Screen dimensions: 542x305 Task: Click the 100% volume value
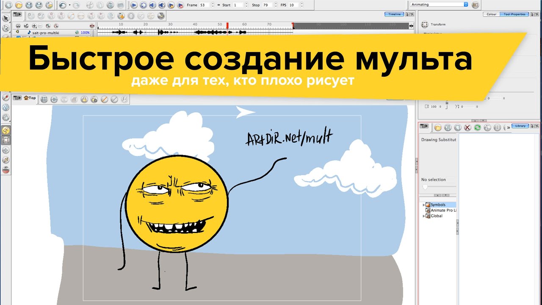(x=85, y=33)
